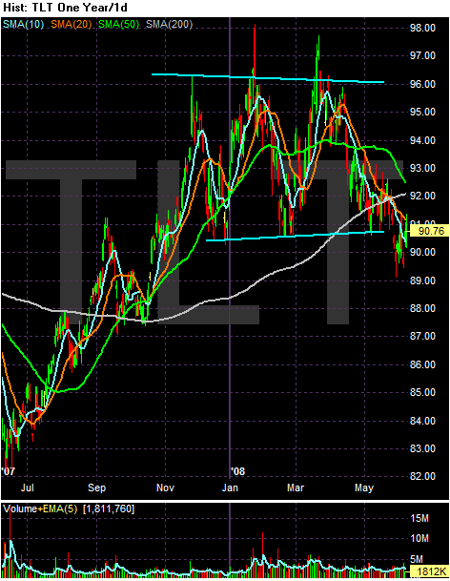Click the volume reading [1,811,760]

[109, 508]
